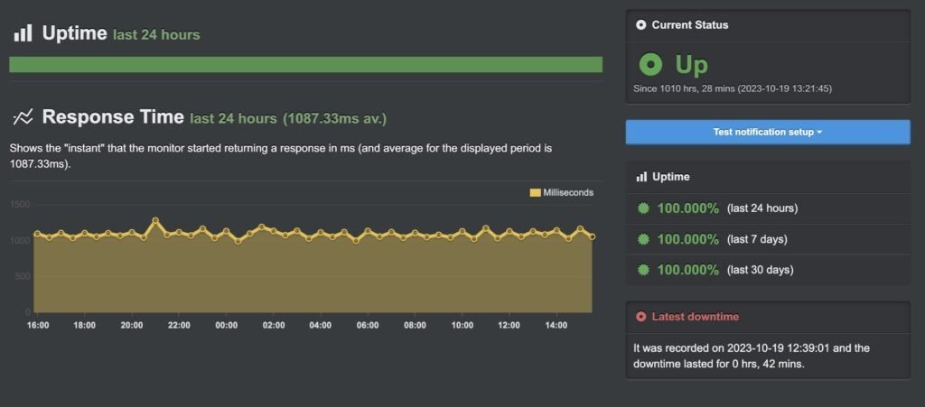Screen dimensions: 925x407
Task: Click the response time peak data point
Action: 155,220
